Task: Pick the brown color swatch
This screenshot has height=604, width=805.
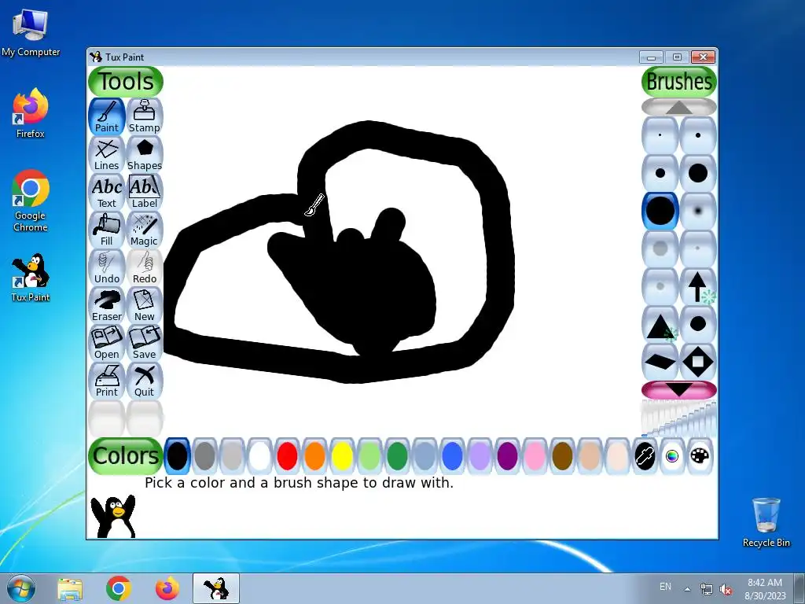Action: pyautogui.click(x=562, y=456)
